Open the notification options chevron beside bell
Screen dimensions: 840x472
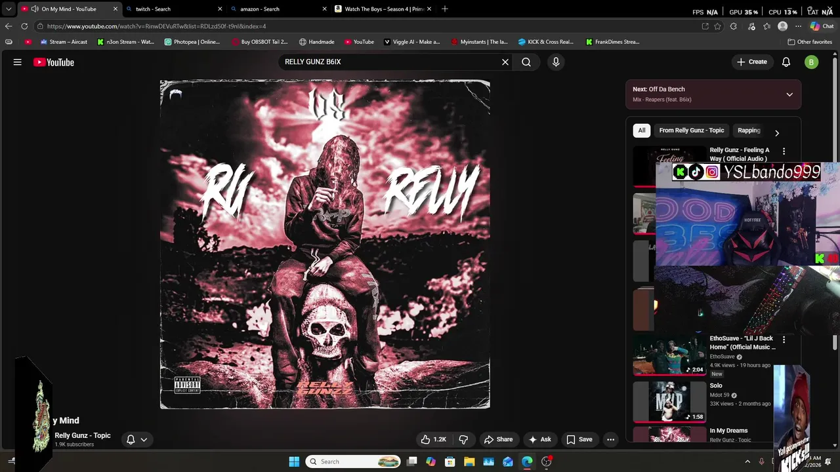[x=144, y=440]
